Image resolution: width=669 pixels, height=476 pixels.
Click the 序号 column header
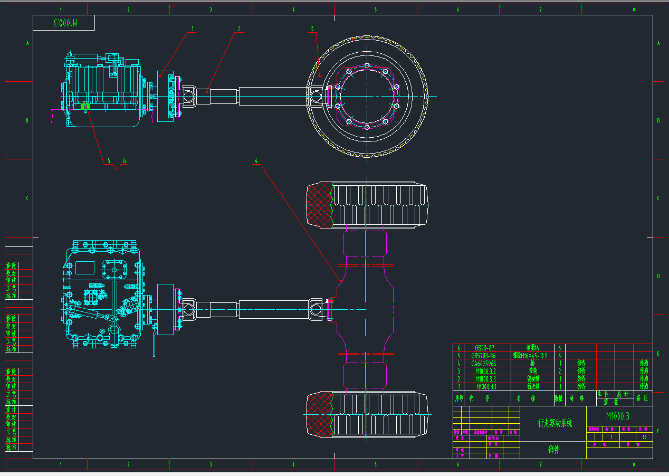pyautogui.click(x=459, y=398)
